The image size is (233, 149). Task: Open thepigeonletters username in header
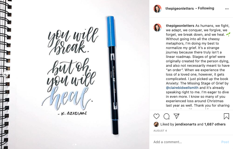pos(179,9)
